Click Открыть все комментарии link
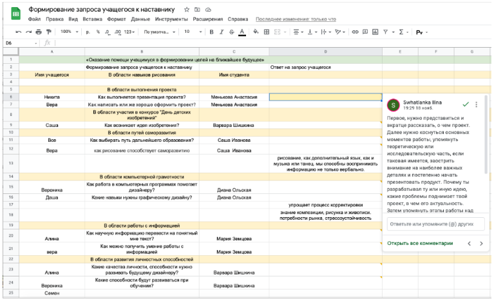Image resolution: width=494 pixels, height=299 pixels. pos(419,244)
